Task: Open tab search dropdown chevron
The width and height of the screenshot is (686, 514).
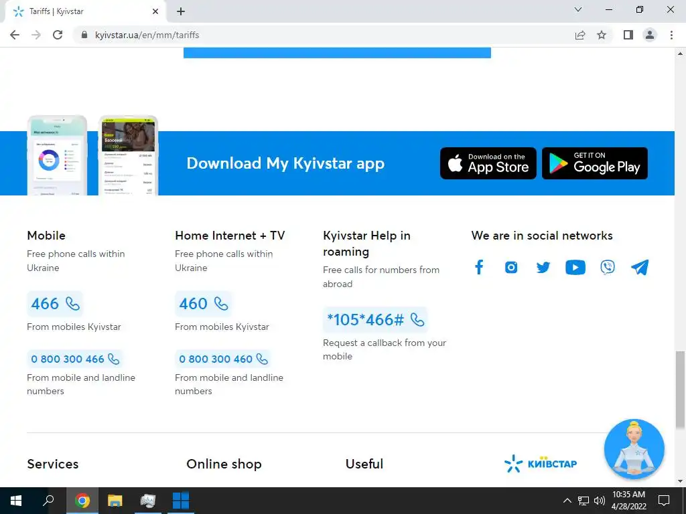Action: click(578, 9)
